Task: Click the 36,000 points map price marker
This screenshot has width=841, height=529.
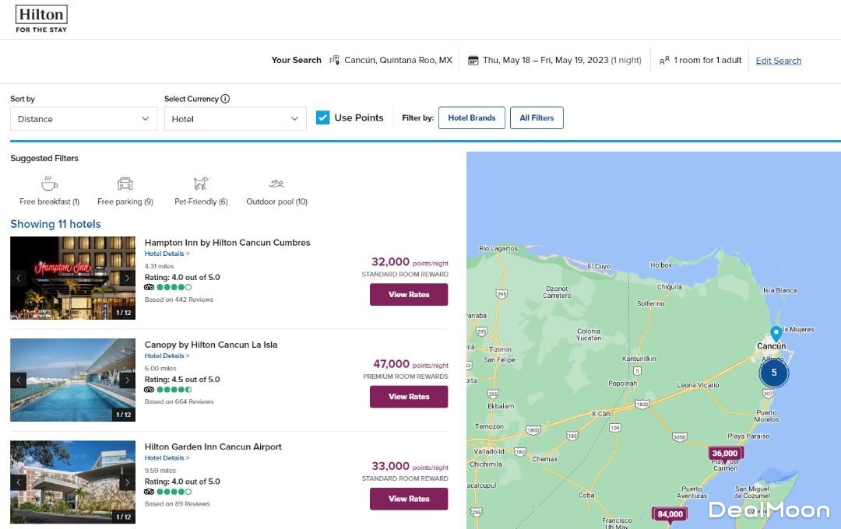Action: pos(725,454)
